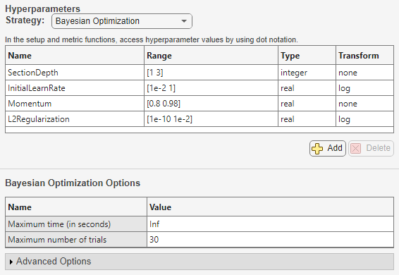Click the none transform cell for Momentum
The image size is (399, 275).
click(x=364, y=104)
